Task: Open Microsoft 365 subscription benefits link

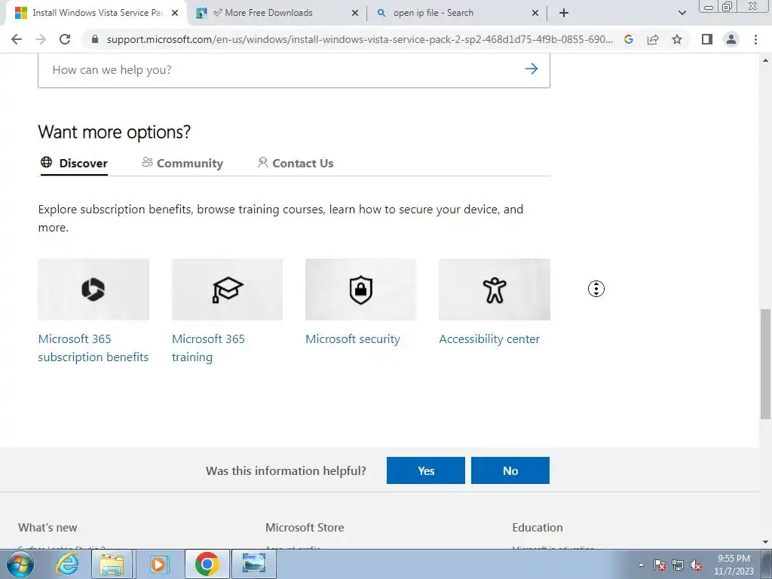Action: click(x=93, y=348)
